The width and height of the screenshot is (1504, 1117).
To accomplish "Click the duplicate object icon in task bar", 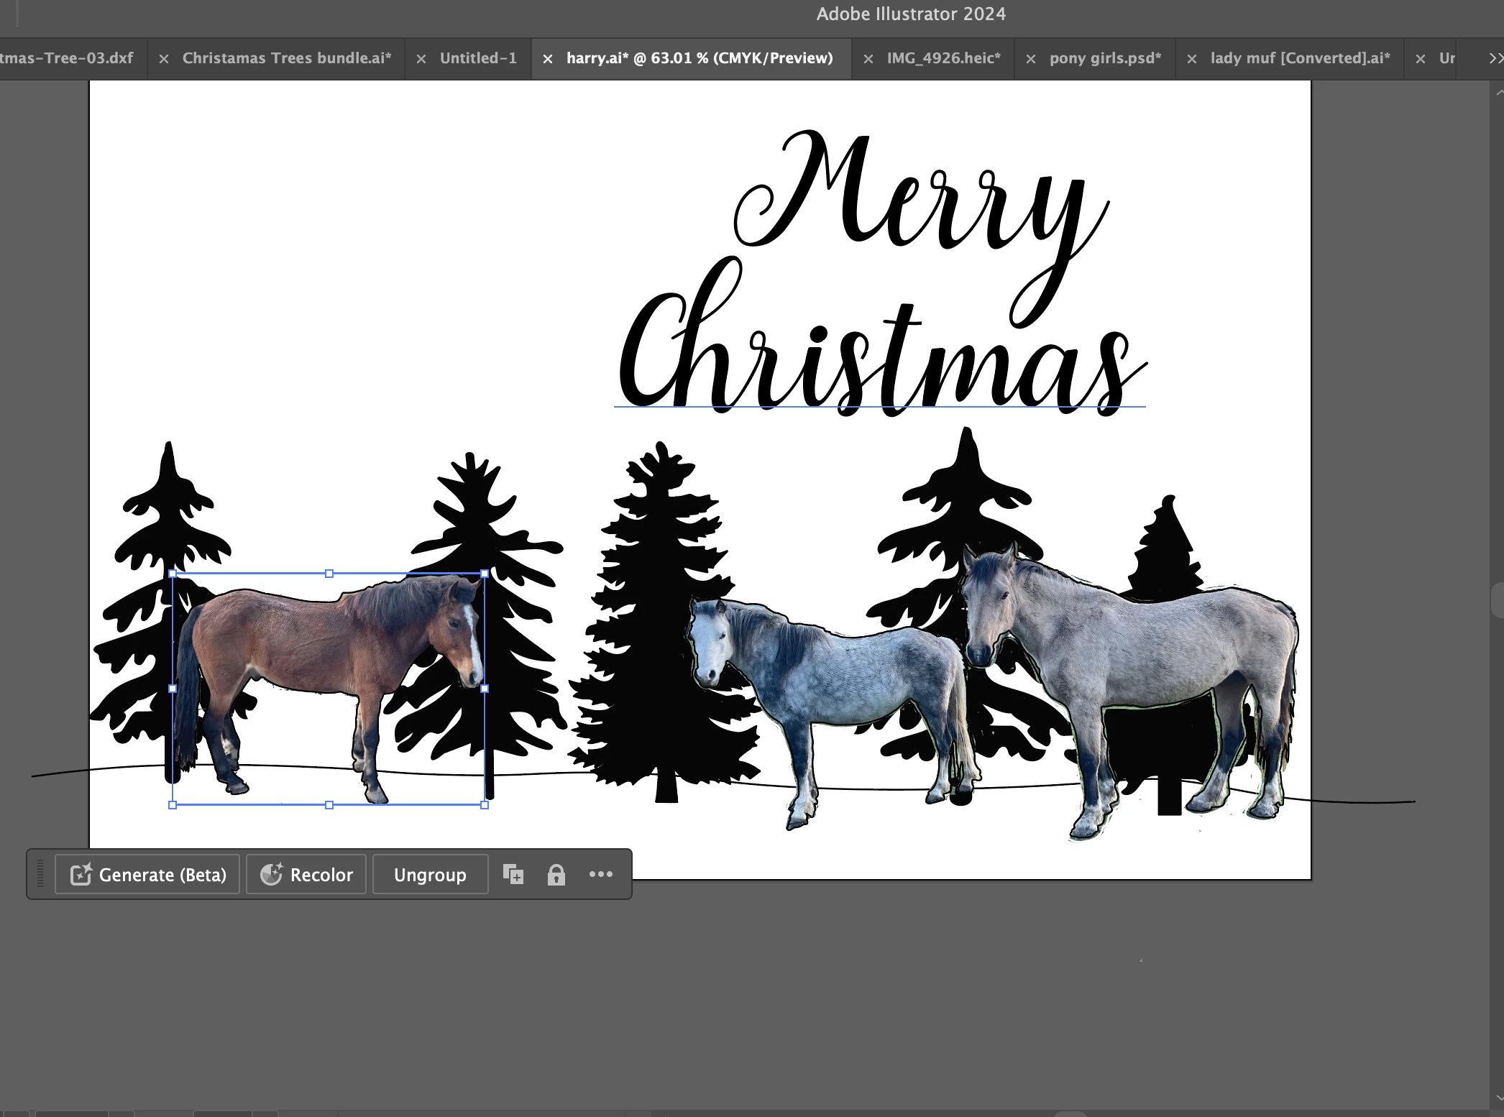I will point(513,875).
